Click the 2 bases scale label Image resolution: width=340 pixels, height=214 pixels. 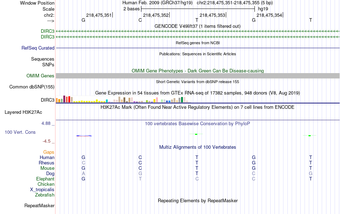(131, 9)
